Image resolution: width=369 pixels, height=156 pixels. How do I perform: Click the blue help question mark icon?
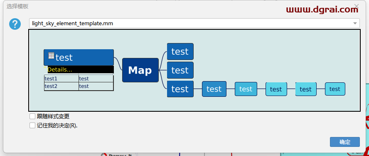tap(15, 24)
